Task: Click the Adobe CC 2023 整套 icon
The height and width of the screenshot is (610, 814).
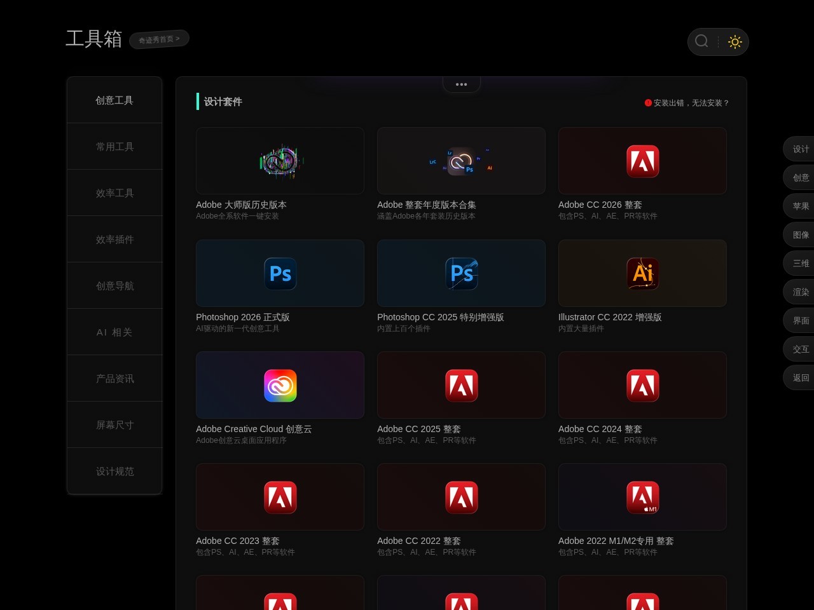Action: click(x=280, y=498)
